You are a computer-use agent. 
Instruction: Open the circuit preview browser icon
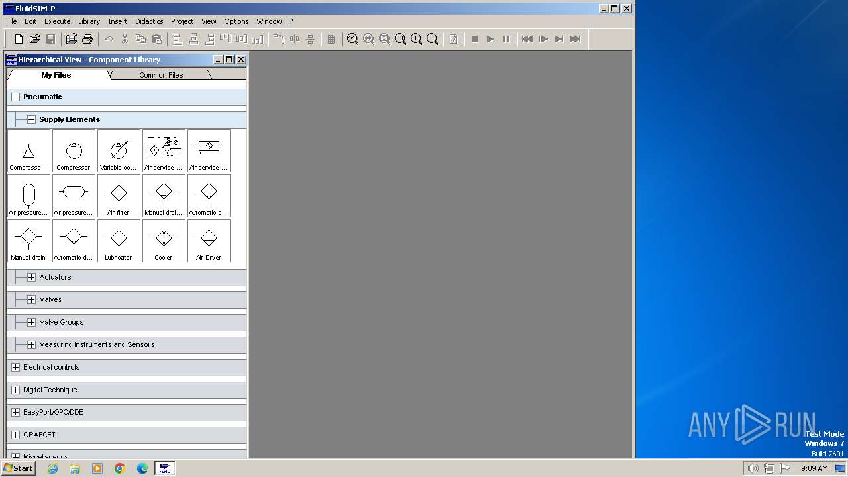click(x=71, y=39)
